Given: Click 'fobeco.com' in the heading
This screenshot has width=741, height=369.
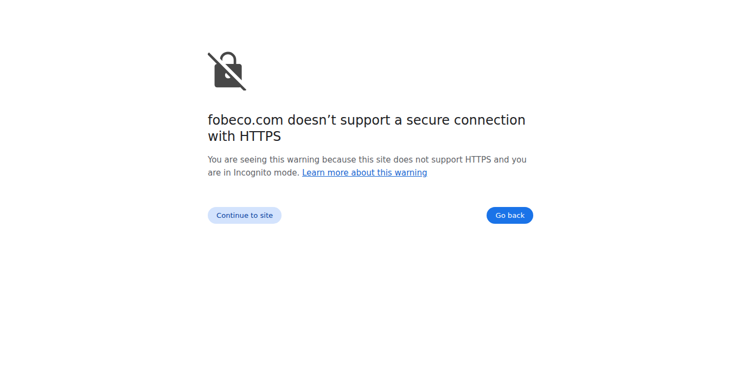Looking at the screenshot, I should click(245, 120).
